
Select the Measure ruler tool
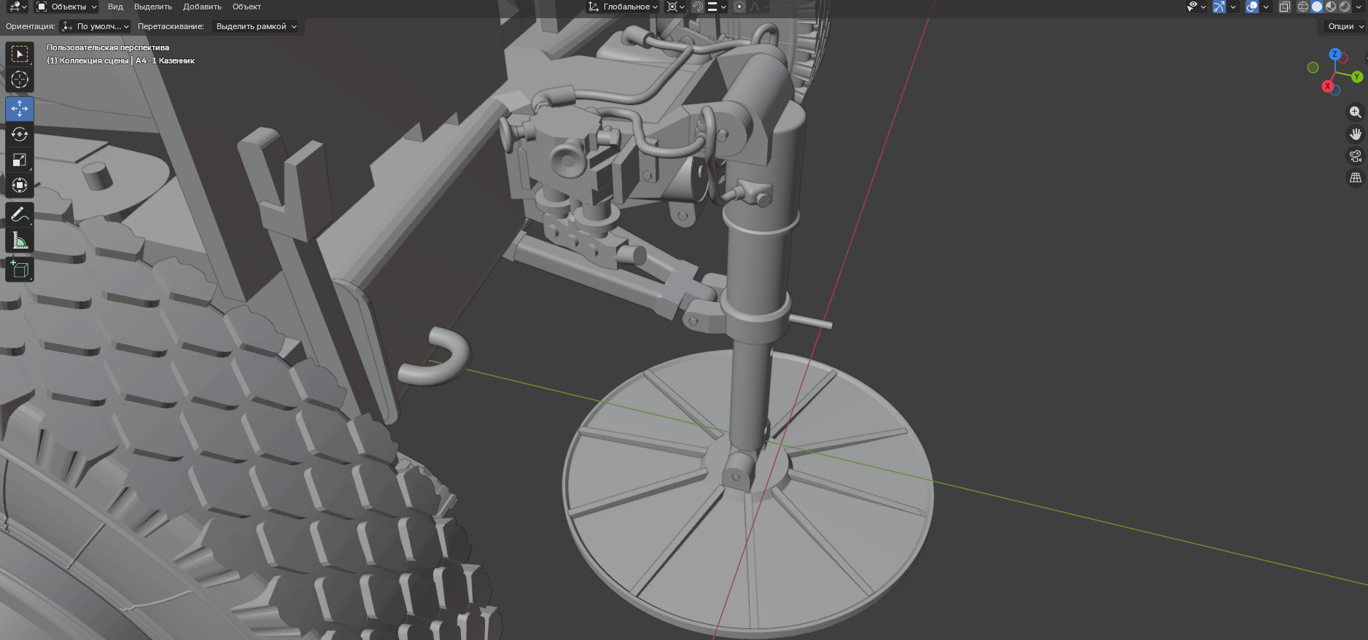point(20,241)
